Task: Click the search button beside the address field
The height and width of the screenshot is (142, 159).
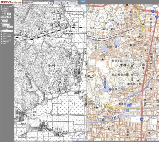Action: coord(51,3)
